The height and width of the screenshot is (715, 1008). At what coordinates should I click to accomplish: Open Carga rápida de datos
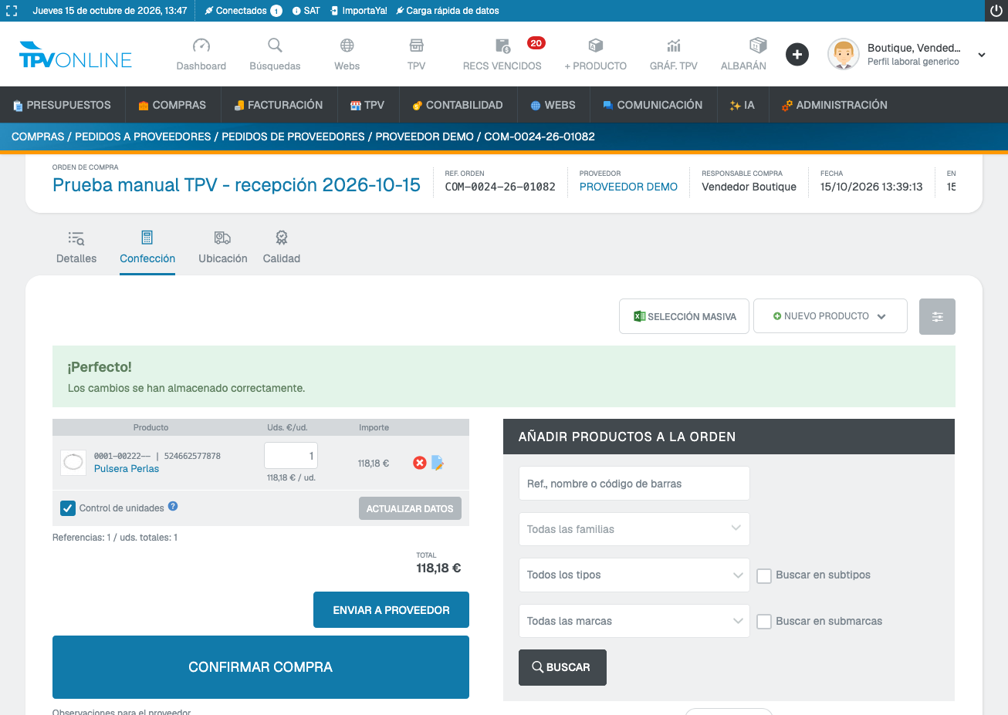click(447, 11)
